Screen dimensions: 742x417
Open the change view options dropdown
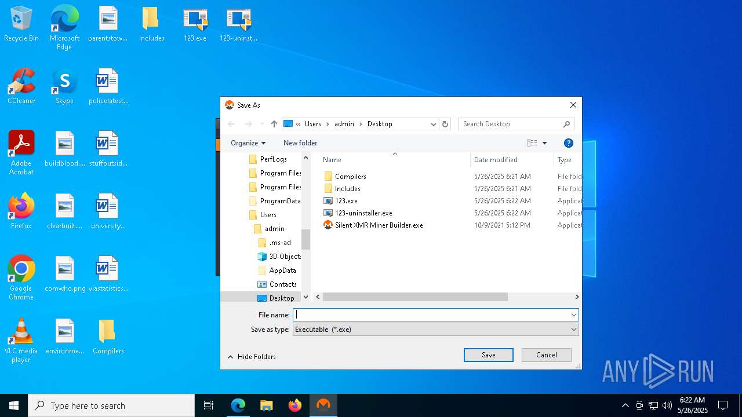544,143
